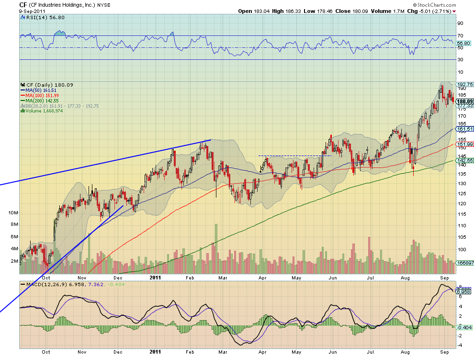
Task: Click the red down arrow after Chg
Action: click(x=454, y=11)
